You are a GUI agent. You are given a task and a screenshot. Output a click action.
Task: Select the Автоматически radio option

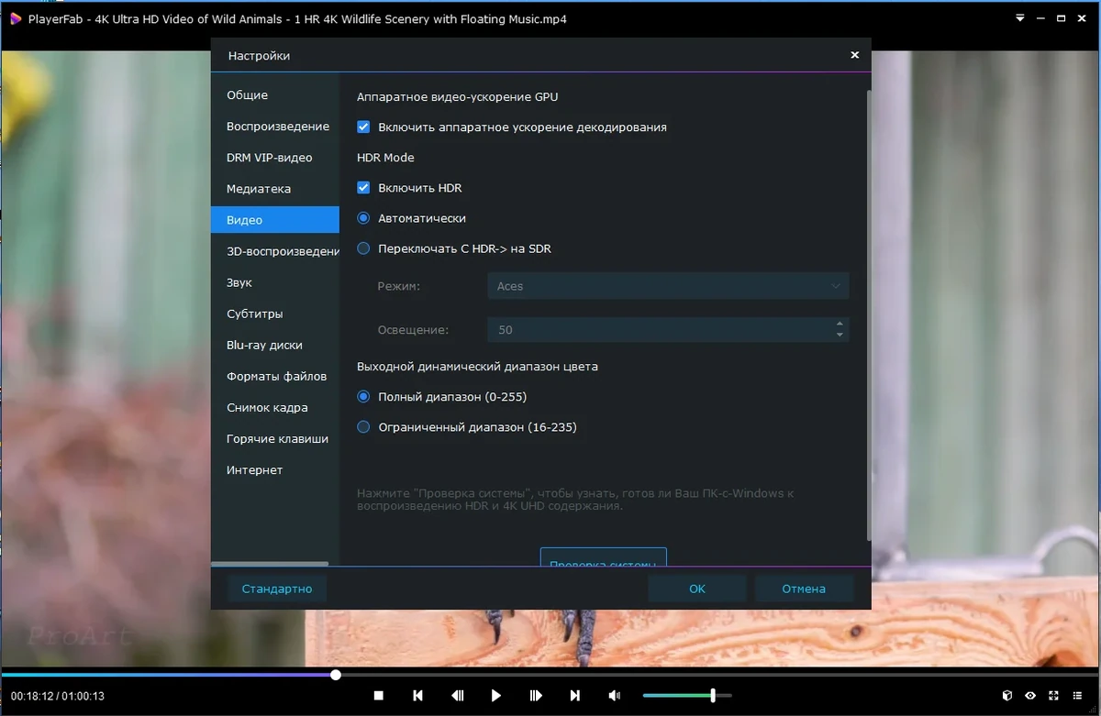[x=363, y=218]
